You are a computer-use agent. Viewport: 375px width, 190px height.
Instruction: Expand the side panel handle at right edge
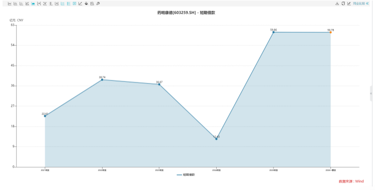pos(371,93)
